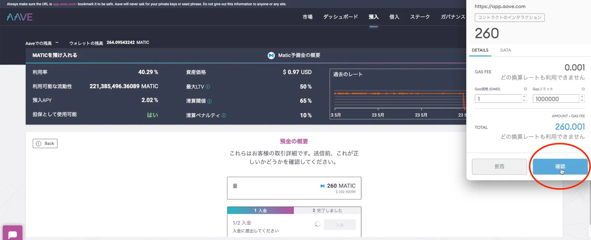This screenshot has height=240, width=591.
Task: Click the 過去のレート chart line
Action: point(399,94)
